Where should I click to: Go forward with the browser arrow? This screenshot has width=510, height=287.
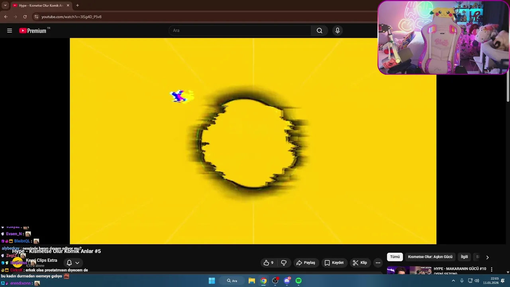[x=16, y=17]
